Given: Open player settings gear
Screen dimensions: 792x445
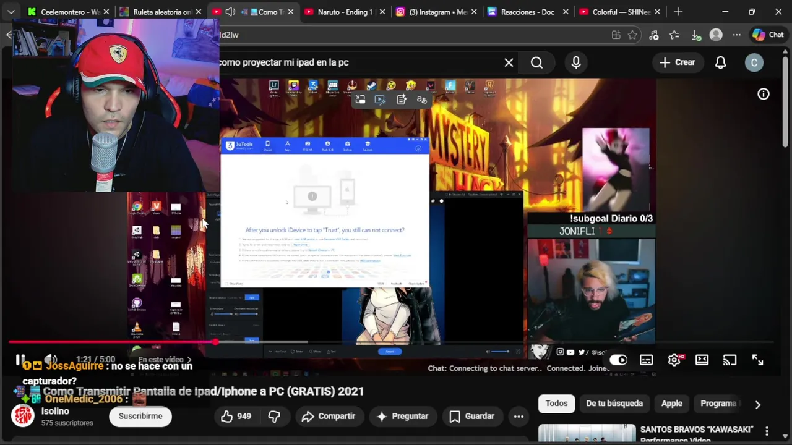Looking at the screenshot, I should click(674, 360).
